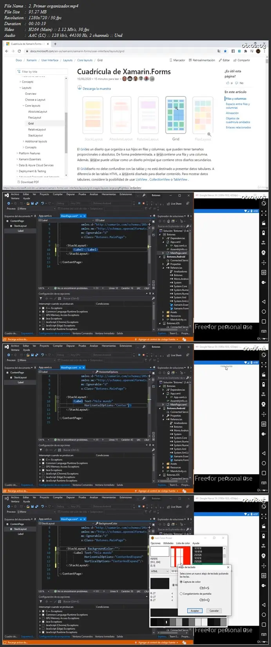In 00:04:07 frame, click Live Share icon
Viewport: 271px width, 647px height.
coord(168,204)
